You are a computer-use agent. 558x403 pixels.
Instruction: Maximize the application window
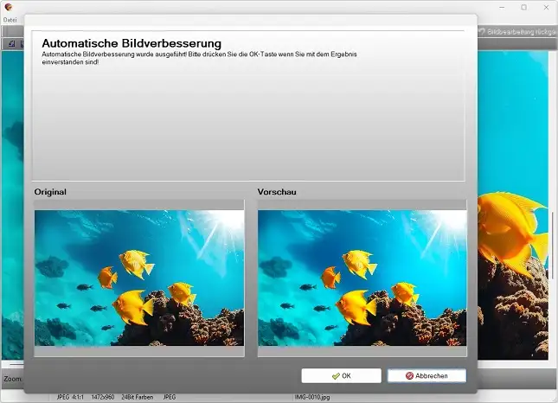point(523,7)
